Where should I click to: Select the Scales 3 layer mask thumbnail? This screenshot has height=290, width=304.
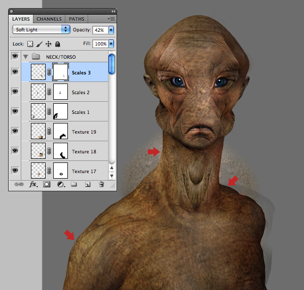60,72
